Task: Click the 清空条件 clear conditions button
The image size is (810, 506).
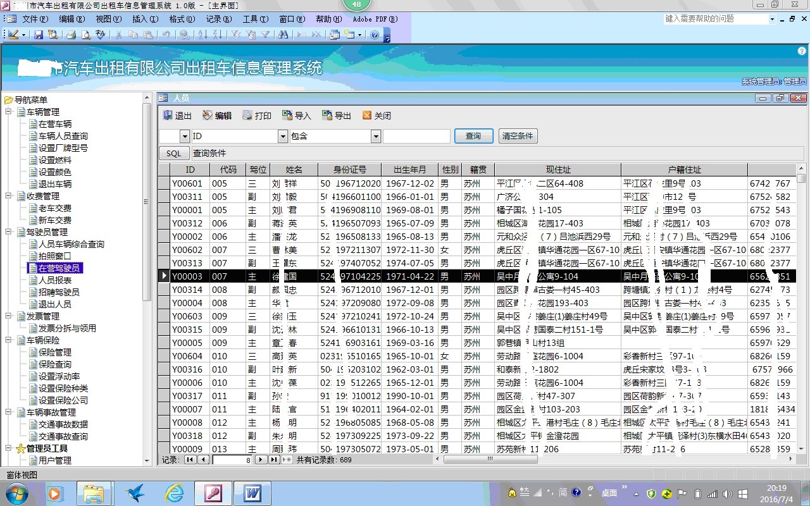Action: [x=518, y=136]
